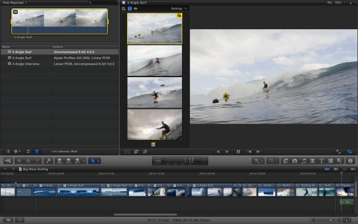Image resolution: width=358 pixels, height=224 pixels.
Task: Open the themes browser icon
Action: [x=340, y=161]
